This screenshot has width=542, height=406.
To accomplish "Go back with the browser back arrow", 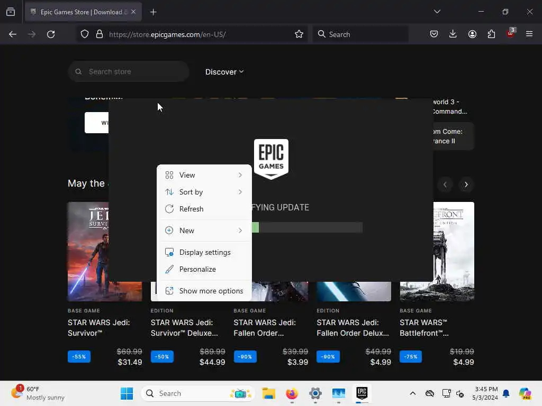I will pyautogui.click(x=13, y=34).
